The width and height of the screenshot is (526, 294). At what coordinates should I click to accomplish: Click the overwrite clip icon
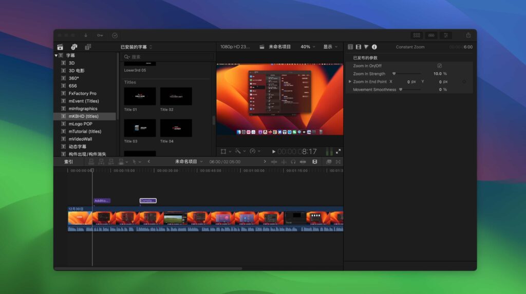point(121,162)
